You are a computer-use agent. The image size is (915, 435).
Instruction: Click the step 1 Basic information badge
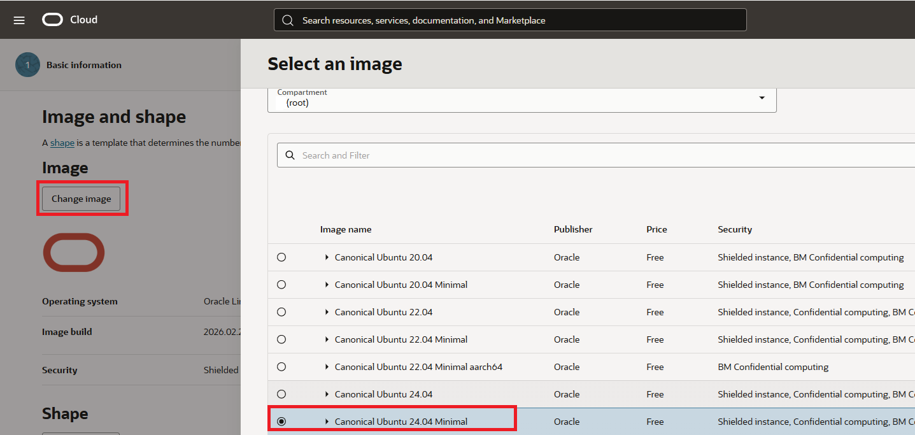tap(27, 65)
